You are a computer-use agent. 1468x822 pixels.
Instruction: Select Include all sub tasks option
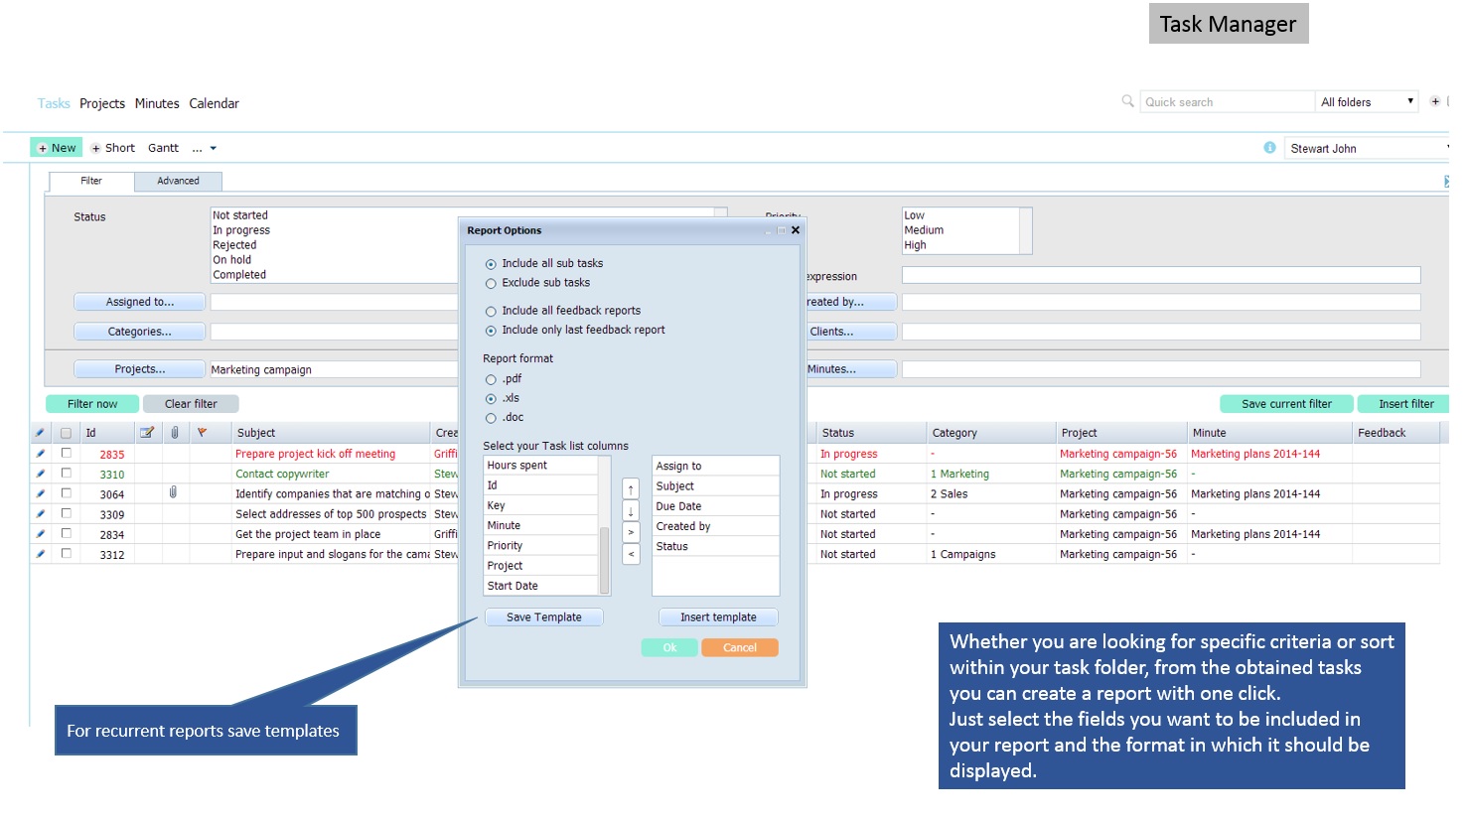pyautogui.click(x=491, y=264)
